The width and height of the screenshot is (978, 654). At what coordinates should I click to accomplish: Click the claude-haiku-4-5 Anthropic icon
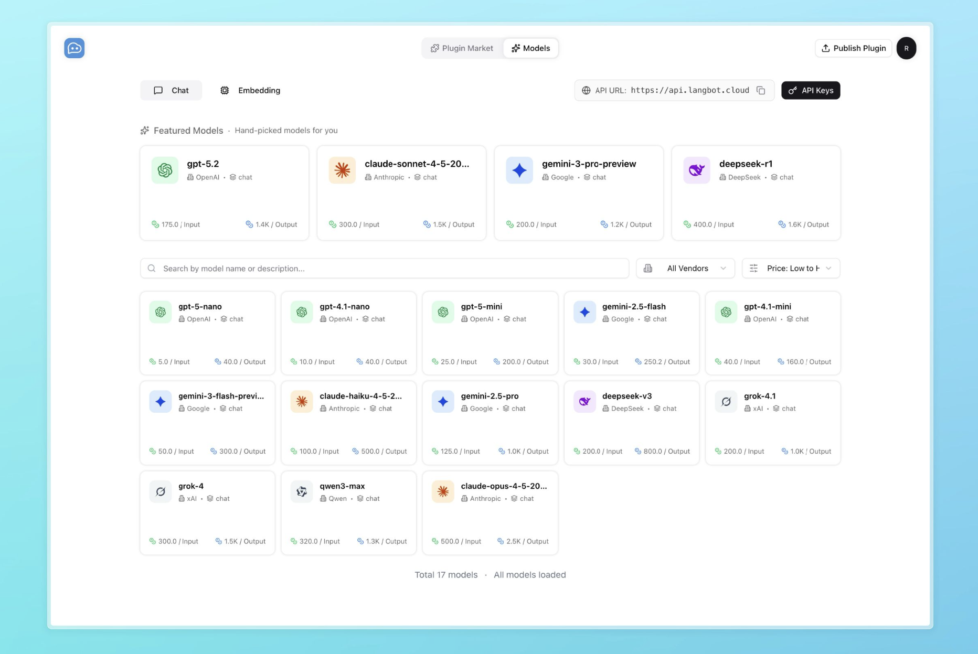(302, 402)
